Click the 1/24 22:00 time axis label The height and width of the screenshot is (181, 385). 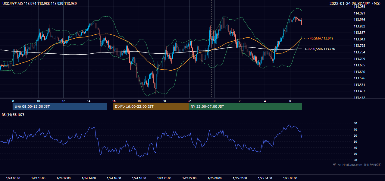click(189, 178)
